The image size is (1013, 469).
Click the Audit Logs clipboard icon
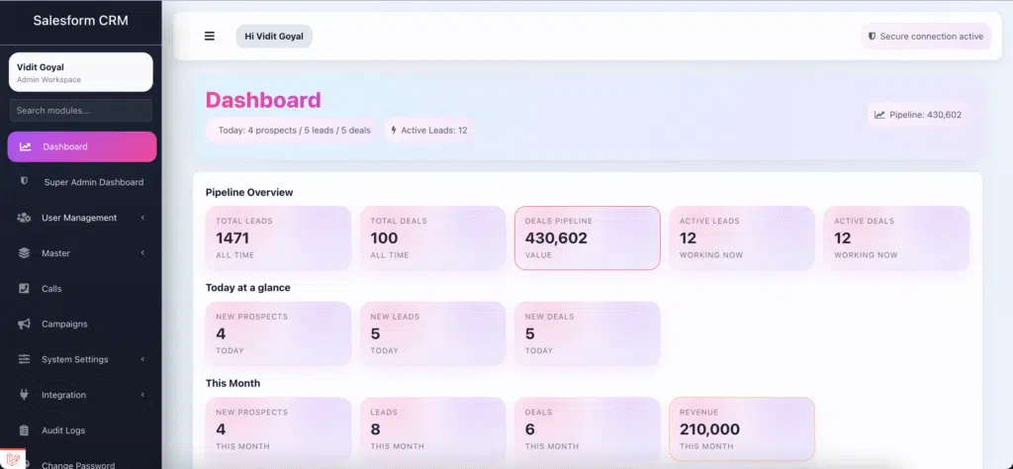(25, 430)
